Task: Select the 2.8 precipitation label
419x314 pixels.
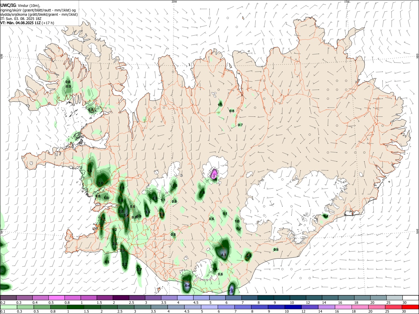Action: 155,198
